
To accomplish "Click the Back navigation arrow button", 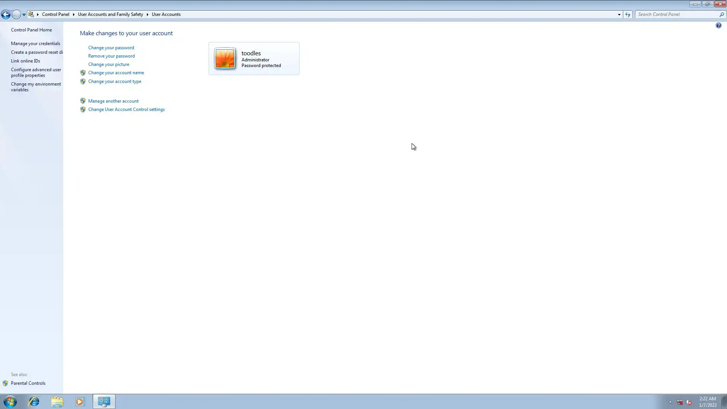I will point(6,14).
